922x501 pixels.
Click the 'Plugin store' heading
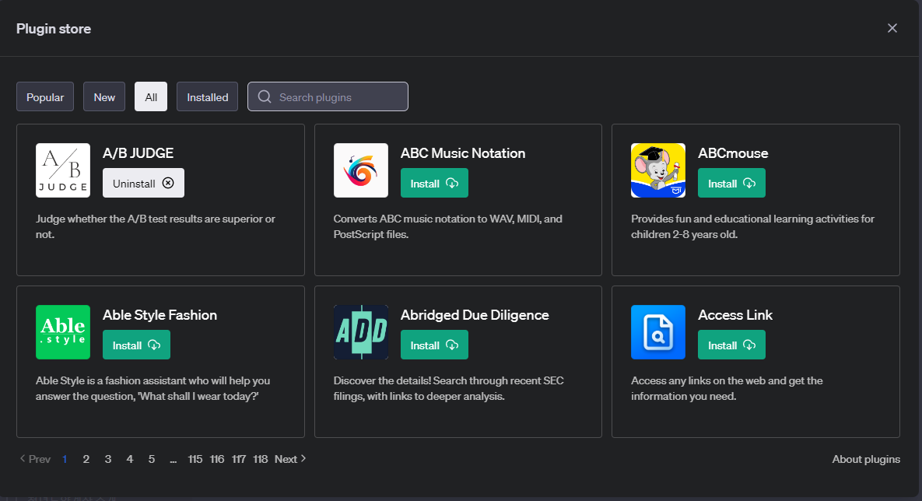click(x=54, y=29)
